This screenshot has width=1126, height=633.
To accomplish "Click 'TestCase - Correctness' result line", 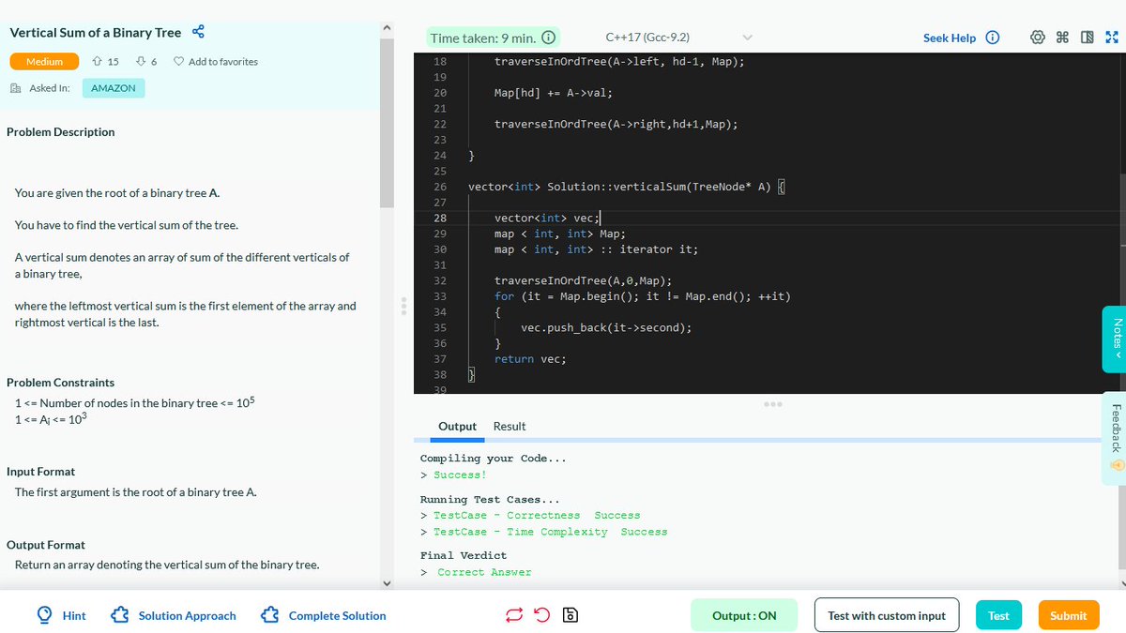I will [x=537, y=515].
